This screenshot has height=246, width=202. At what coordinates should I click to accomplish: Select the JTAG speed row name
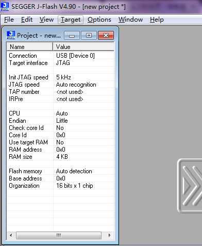point(24,85)
